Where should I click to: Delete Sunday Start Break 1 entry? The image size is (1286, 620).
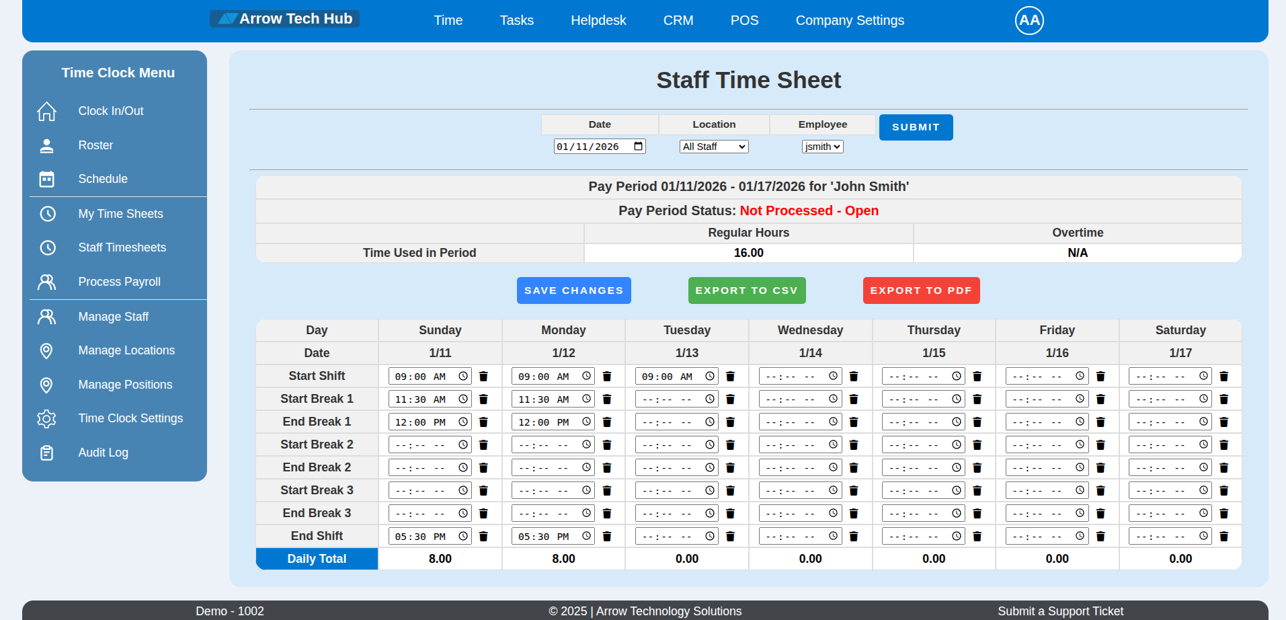[483, 399]
